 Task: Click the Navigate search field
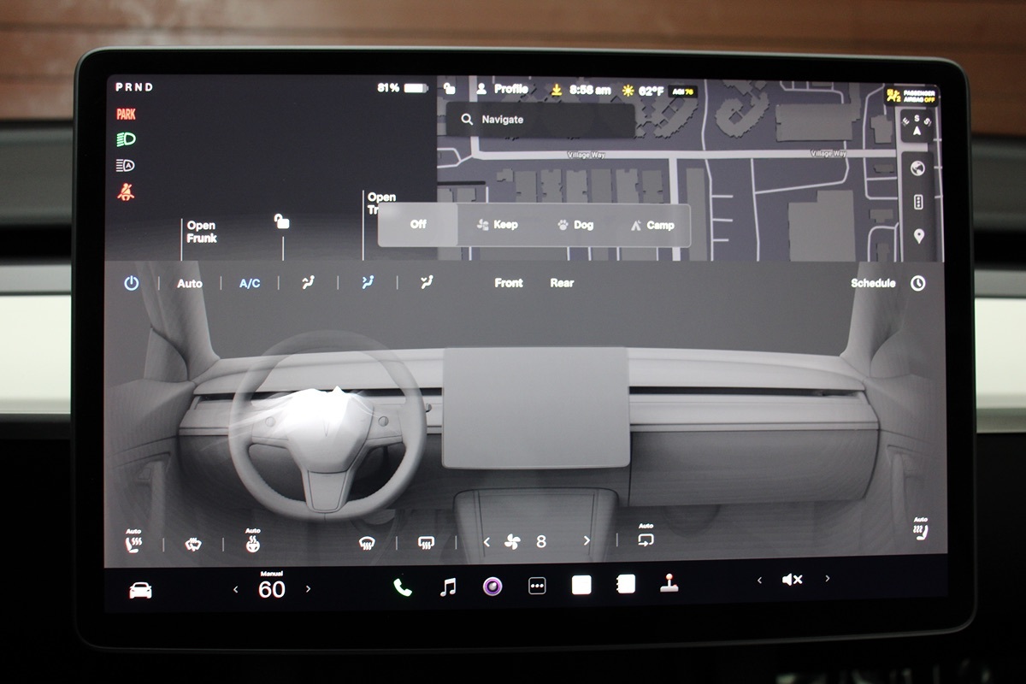(x=540, y=120)
